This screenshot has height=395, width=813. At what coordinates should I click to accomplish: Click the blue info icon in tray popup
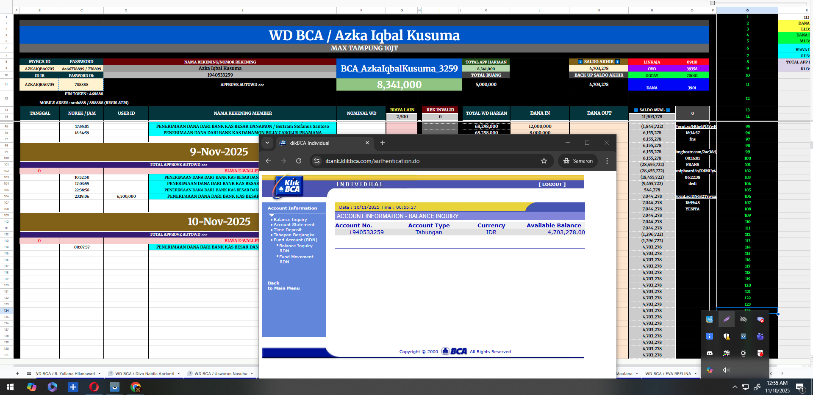pos(710,336)
